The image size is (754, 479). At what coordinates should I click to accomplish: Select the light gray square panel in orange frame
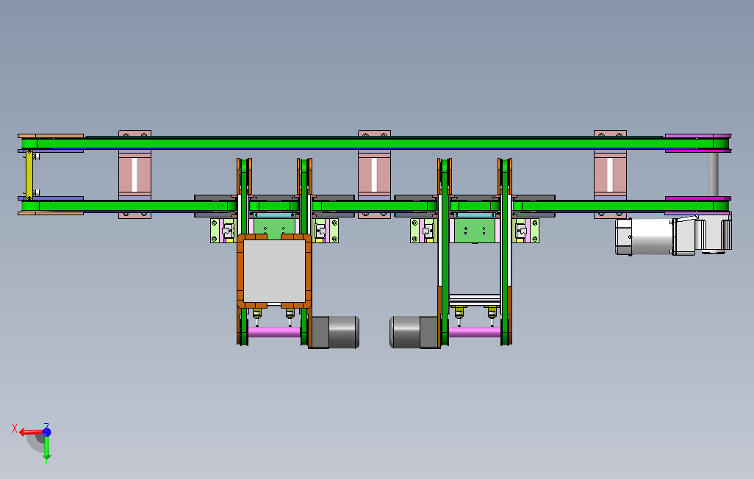click(x=275, y=271)
